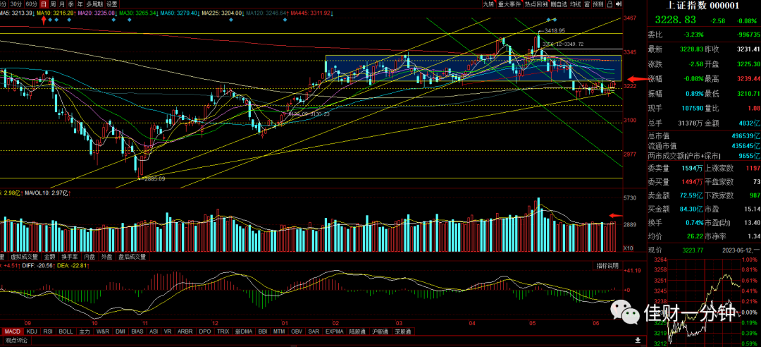
Task: Click the 指标说明 indicator description button
Action: (x=607, y=266)
